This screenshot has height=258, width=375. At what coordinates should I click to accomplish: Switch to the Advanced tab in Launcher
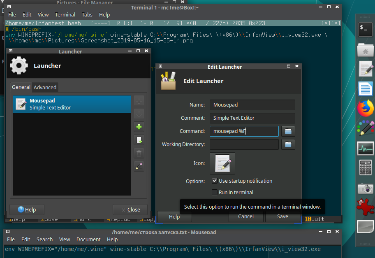[45, 87]
